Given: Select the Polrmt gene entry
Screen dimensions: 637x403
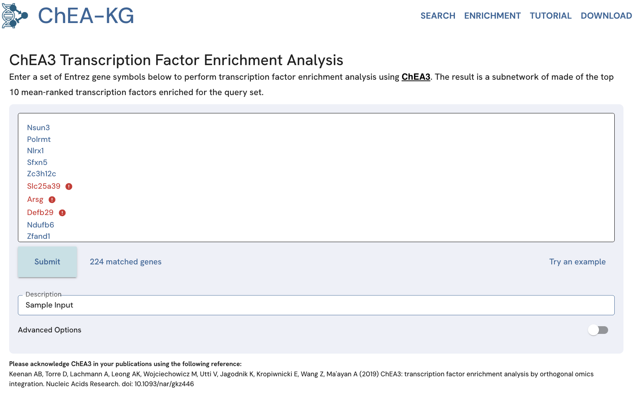Looking at the screenshot, I should pyautogui.click(x=39, y=139).
